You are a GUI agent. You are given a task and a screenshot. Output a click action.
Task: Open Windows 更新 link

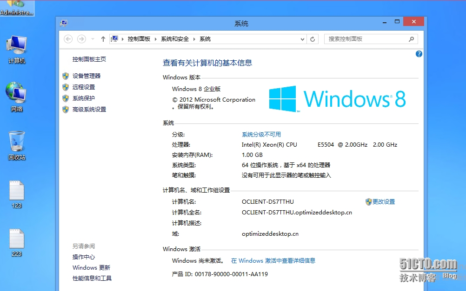(x=91, y=268)
